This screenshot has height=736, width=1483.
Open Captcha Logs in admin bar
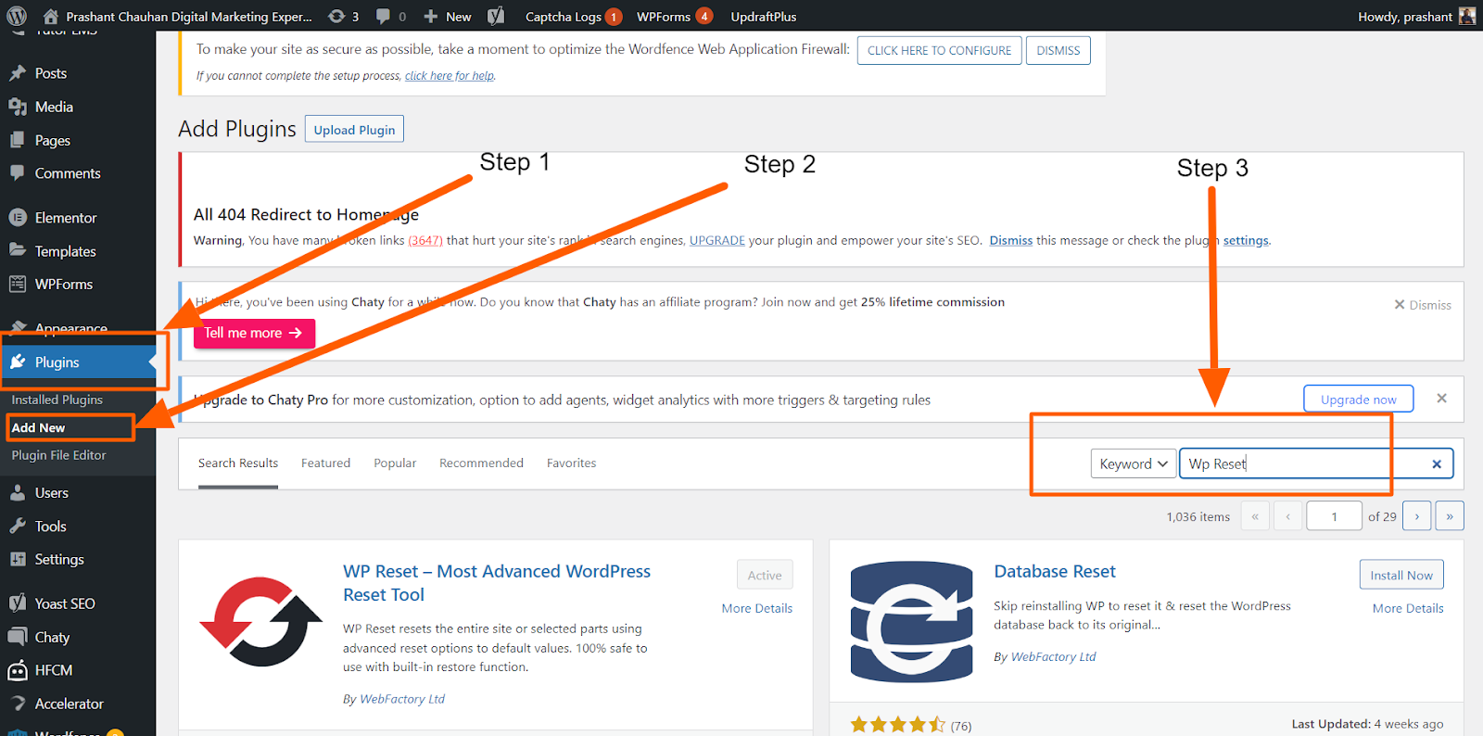[x=573, y=16]
